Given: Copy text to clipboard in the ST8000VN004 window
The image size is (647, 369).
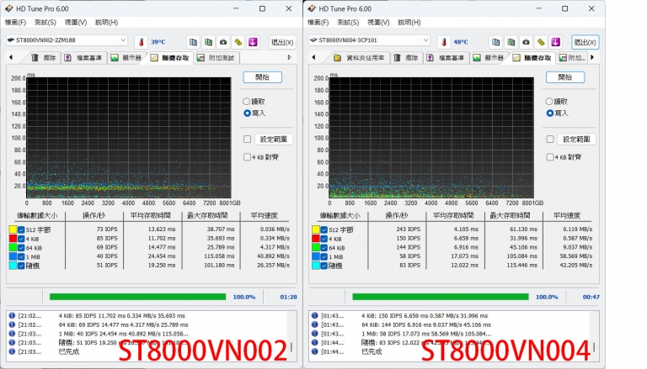Looking at the screenshot, I should tap(496, 41).
